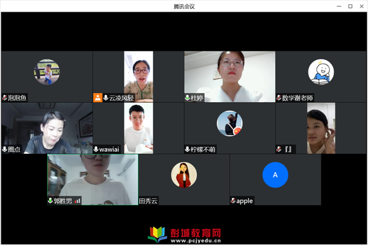368x245 pixels.
Task: Click the 泡泡鱼 name label
Action: (17, 98)
